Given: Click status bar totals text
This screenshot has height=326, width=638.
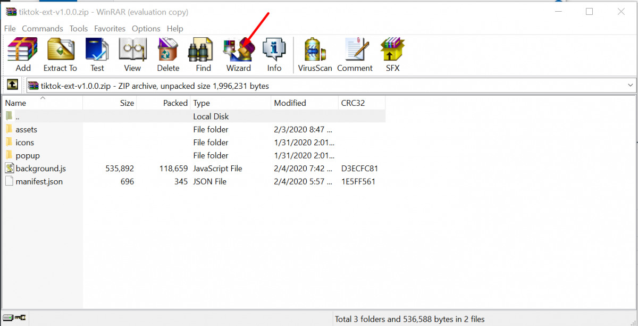Looking at the screenshot, I should [409, 319].
